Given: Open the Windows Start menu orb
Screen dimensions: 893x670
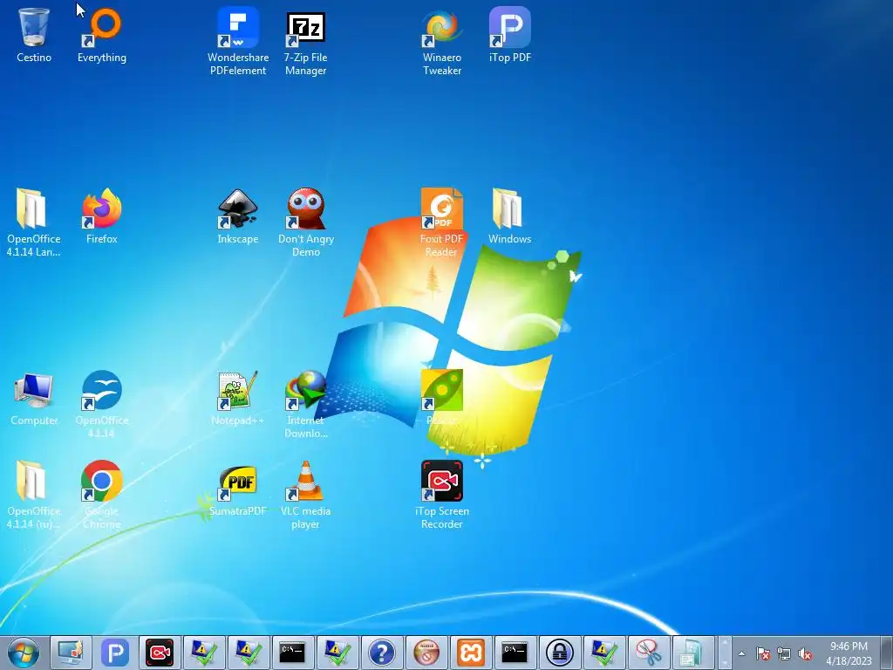Looking at the screenshot, I should [x=24, y=653].
